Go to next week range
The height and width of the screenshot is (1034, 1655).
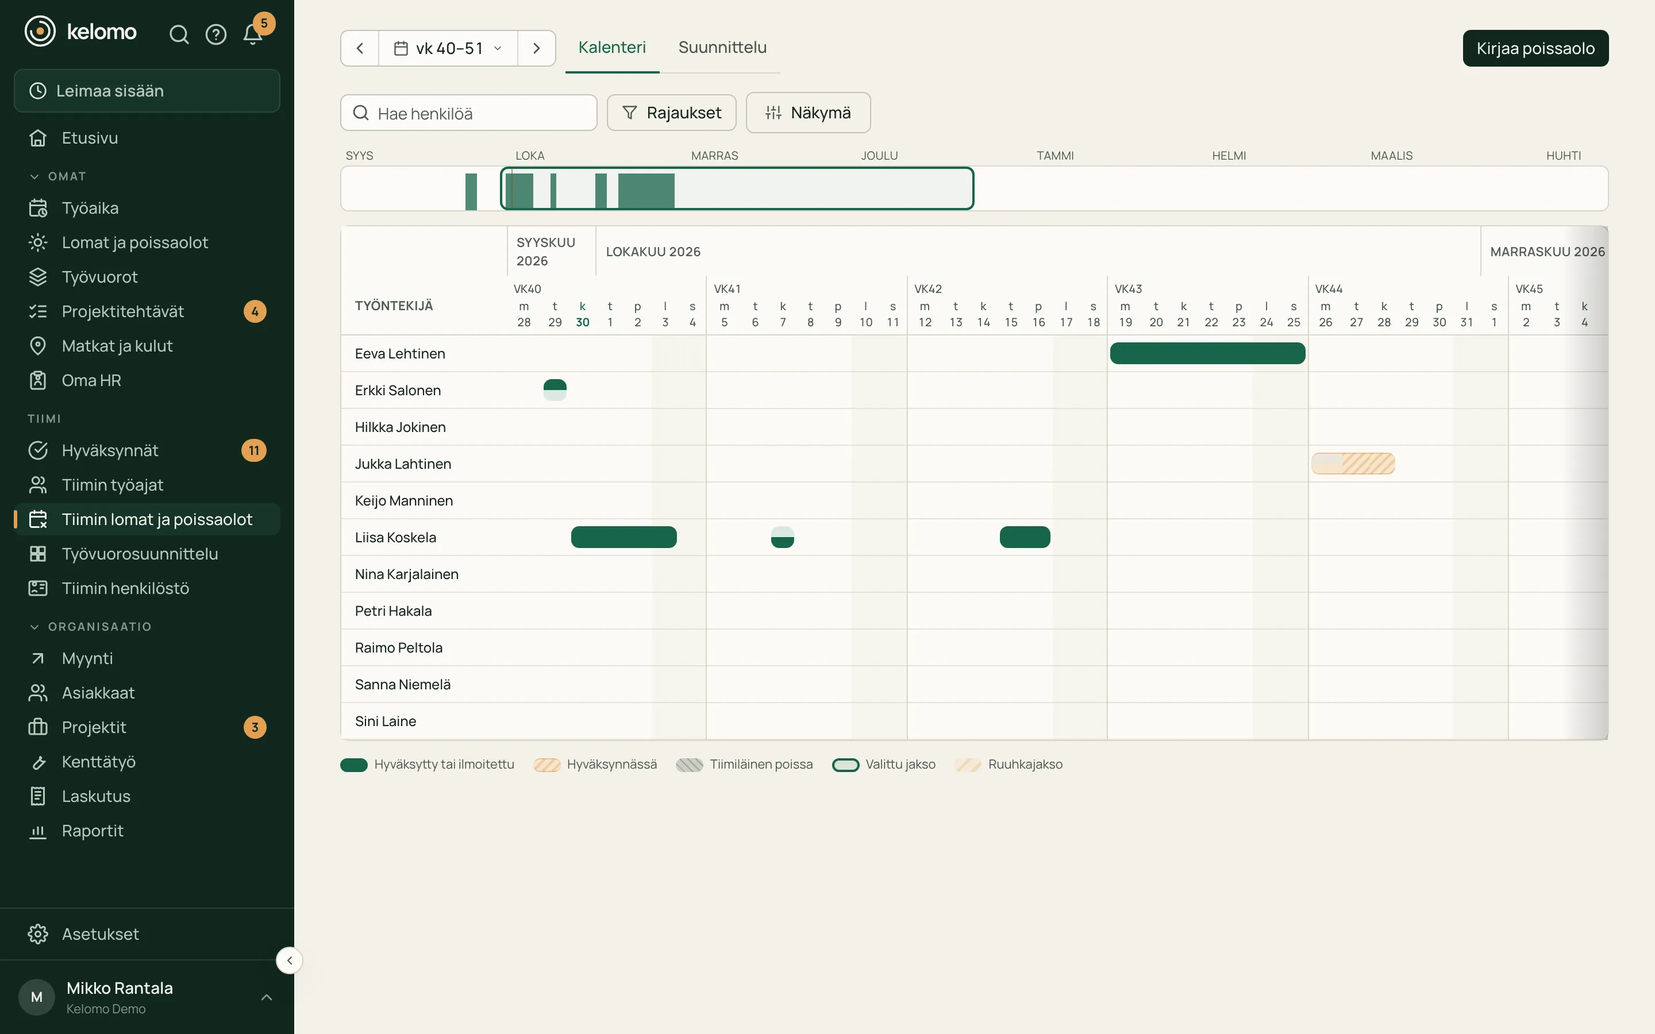pos(537,49)
